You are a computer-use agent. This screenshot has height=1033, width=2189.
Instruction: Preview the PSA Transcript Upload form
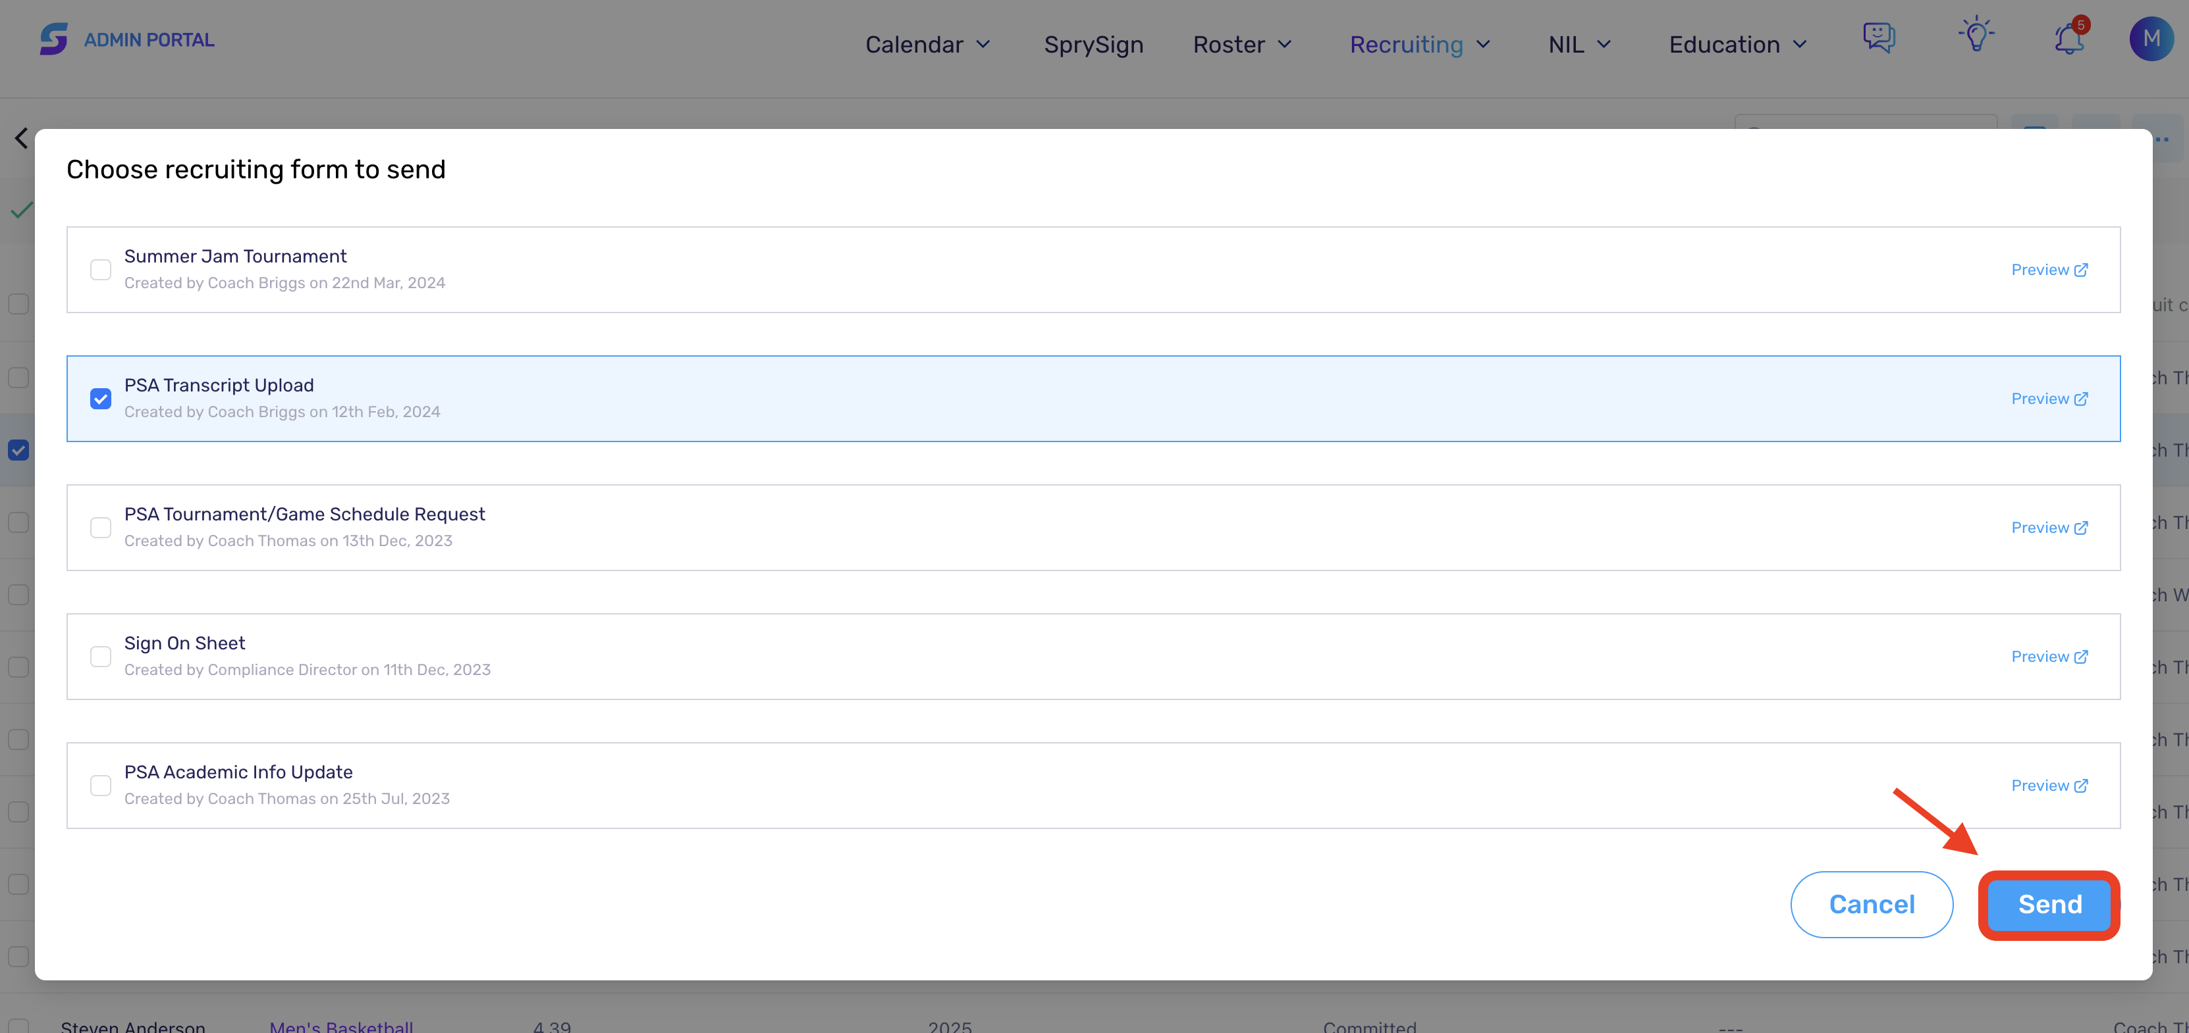point(2049,399)
